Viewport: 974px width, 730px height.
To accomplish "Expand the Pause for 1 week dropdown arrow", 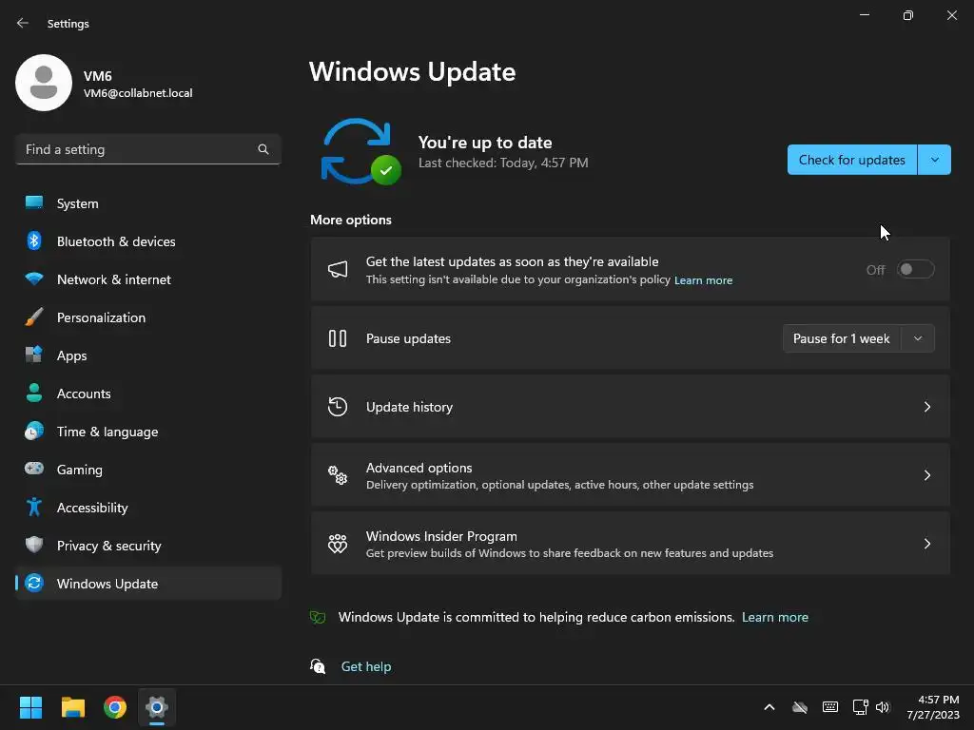I will click(x=918, y=338).
